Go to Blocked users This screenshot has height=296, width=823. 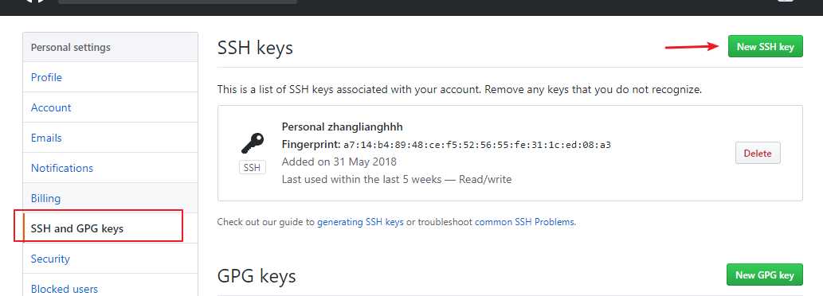pos(64,289)
